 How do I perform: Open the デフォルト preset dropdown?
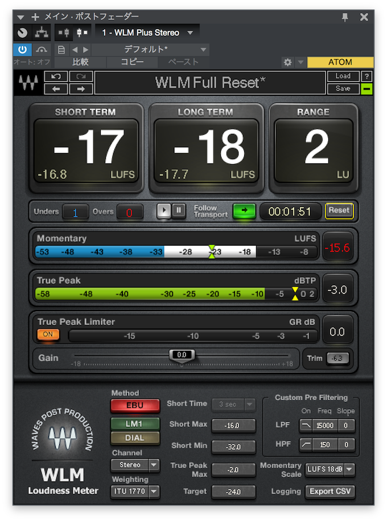[150, 50]
